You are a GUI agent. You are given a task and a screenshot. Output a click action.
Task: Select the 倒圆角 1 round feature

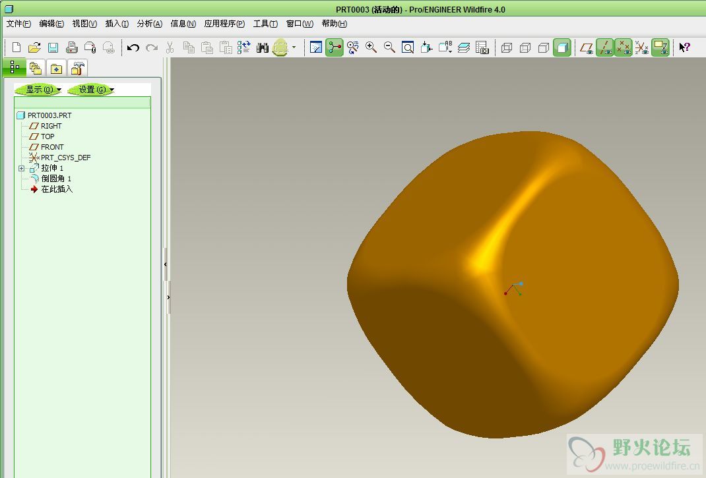(x=50, y=179)
